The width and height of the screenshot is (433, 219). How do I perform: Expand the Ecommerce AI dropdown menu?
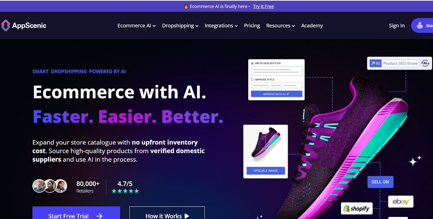[x=136, y=26]
